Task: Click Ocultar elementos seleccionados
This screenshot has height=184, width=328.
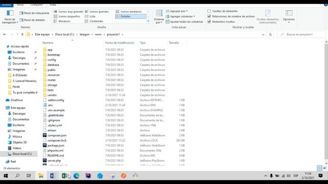Action: (x=268, y=17)
